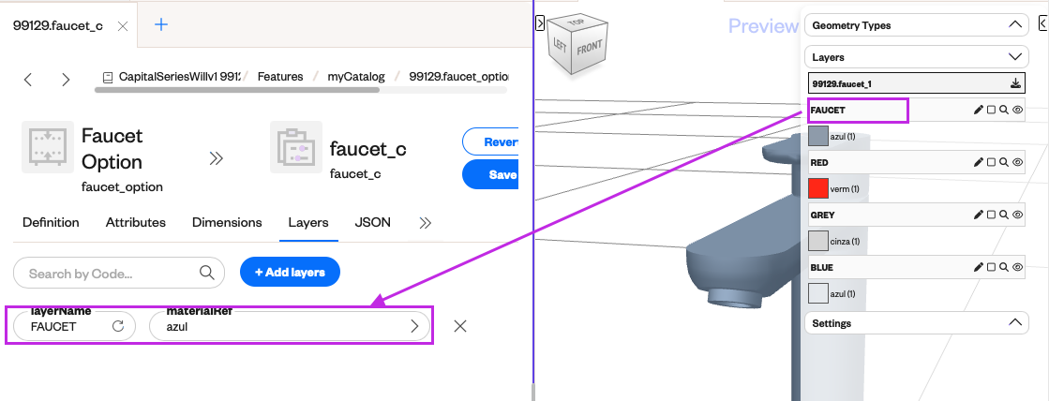Click the new tab plus icon

(161, 24)
